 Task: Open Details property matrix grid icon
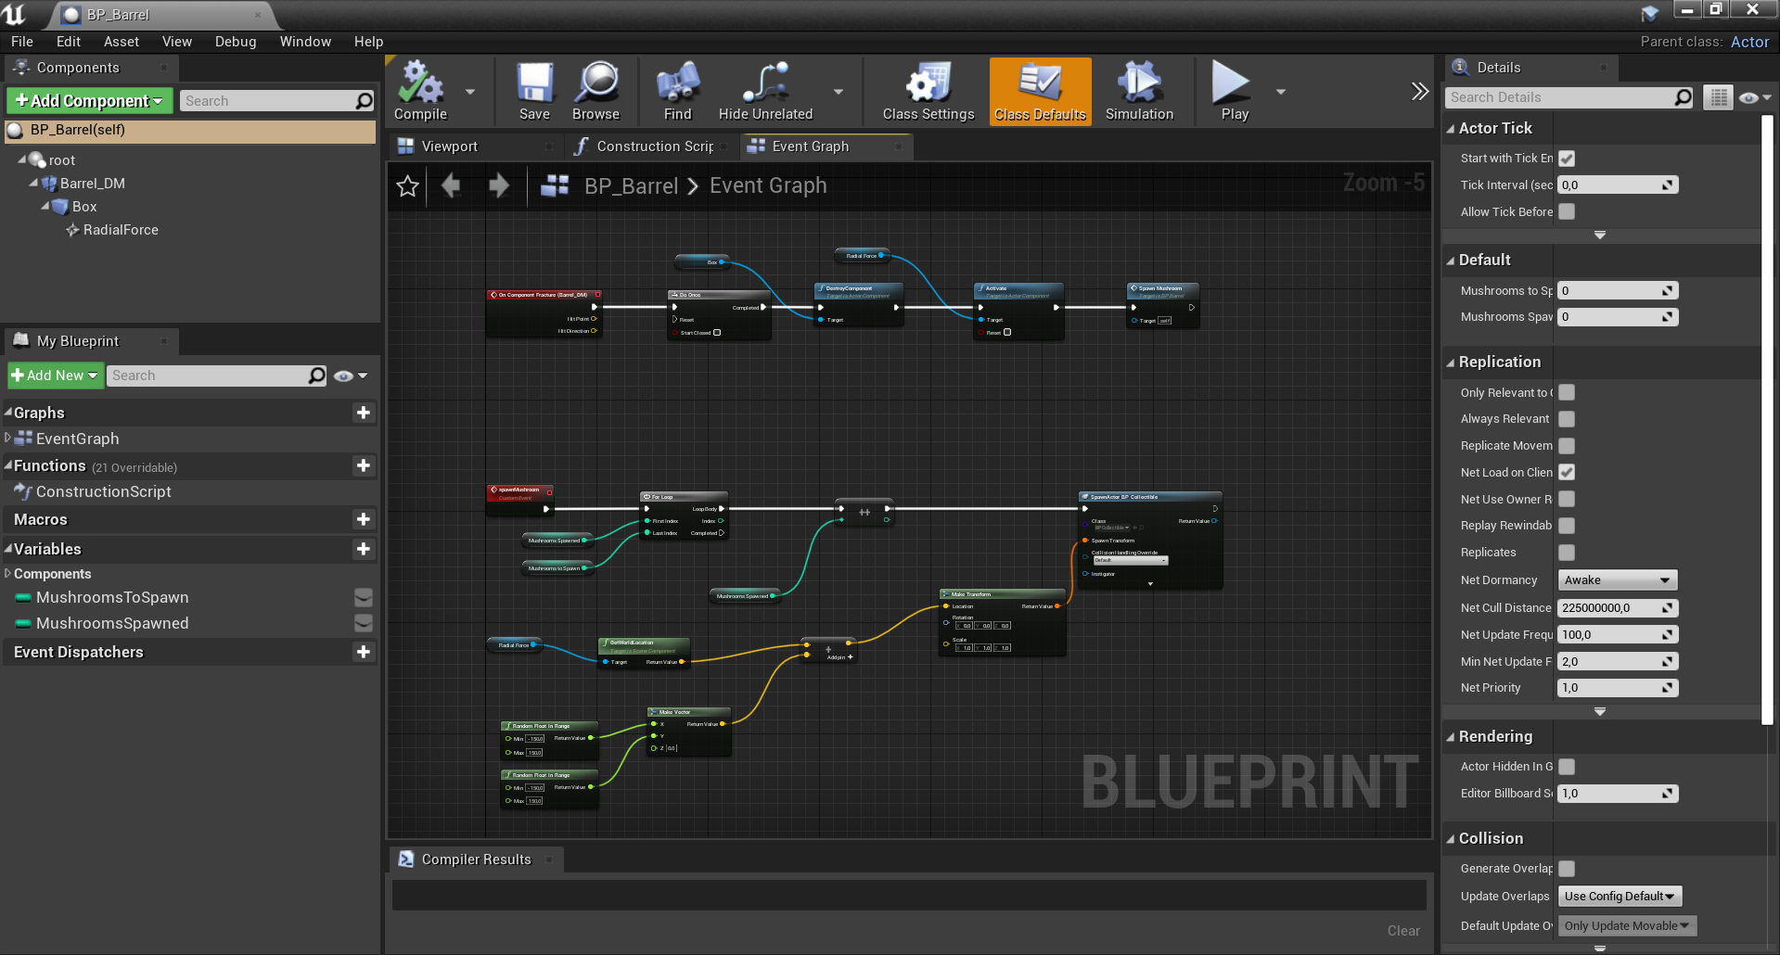1718,97
